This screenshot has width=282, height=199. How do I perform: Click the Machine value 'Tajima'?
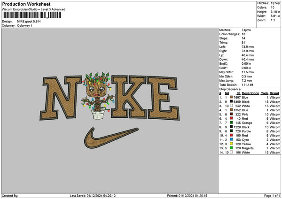pyautogui.click(x=246, y=30)
